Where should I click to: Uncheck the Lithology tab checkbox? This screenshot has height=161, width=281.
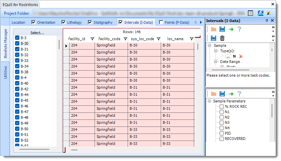click(63, 22)
